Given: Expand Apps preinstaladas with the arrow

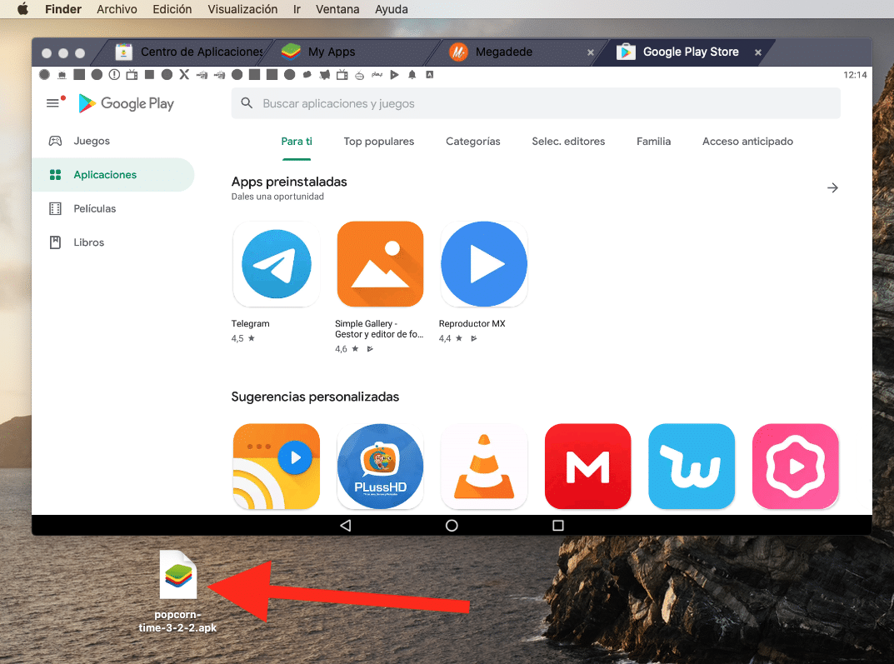Looking at the screenshot, I should pyautogui.click(x=832, y=188).
